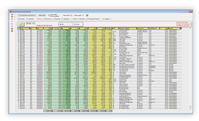Click the grid scrollbar down arrow

click(190, 109)
